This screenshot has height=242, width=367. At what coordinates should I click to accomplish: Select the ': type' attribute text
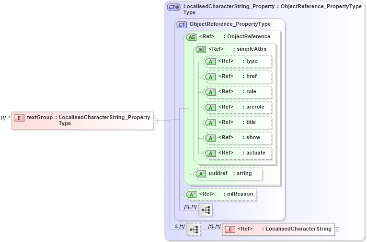pyautogui.click(x=250, y=61)
